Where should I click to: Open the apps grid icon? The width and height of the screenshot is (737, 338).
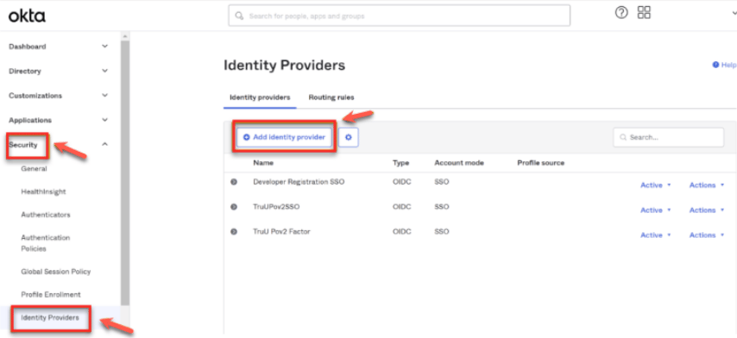point(644,12)
